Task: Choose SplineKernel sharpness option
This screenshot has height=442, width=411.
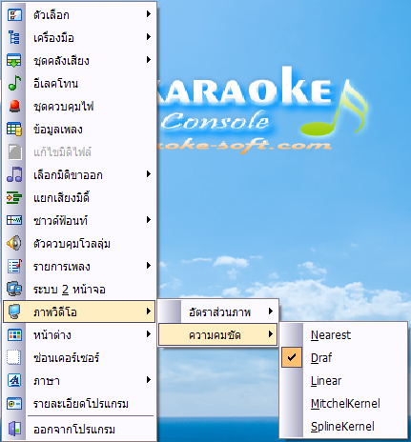Action: [x=343, y=426]
